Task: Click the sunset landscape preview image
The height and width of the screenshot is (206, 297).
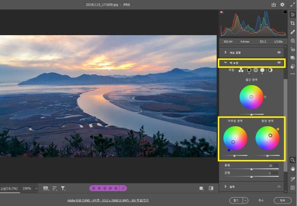Action: point(108,96)
